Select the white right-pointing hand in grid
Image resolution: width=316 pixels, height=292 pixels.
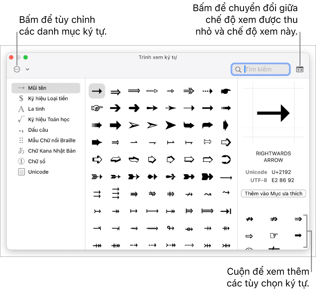[97, 108]
